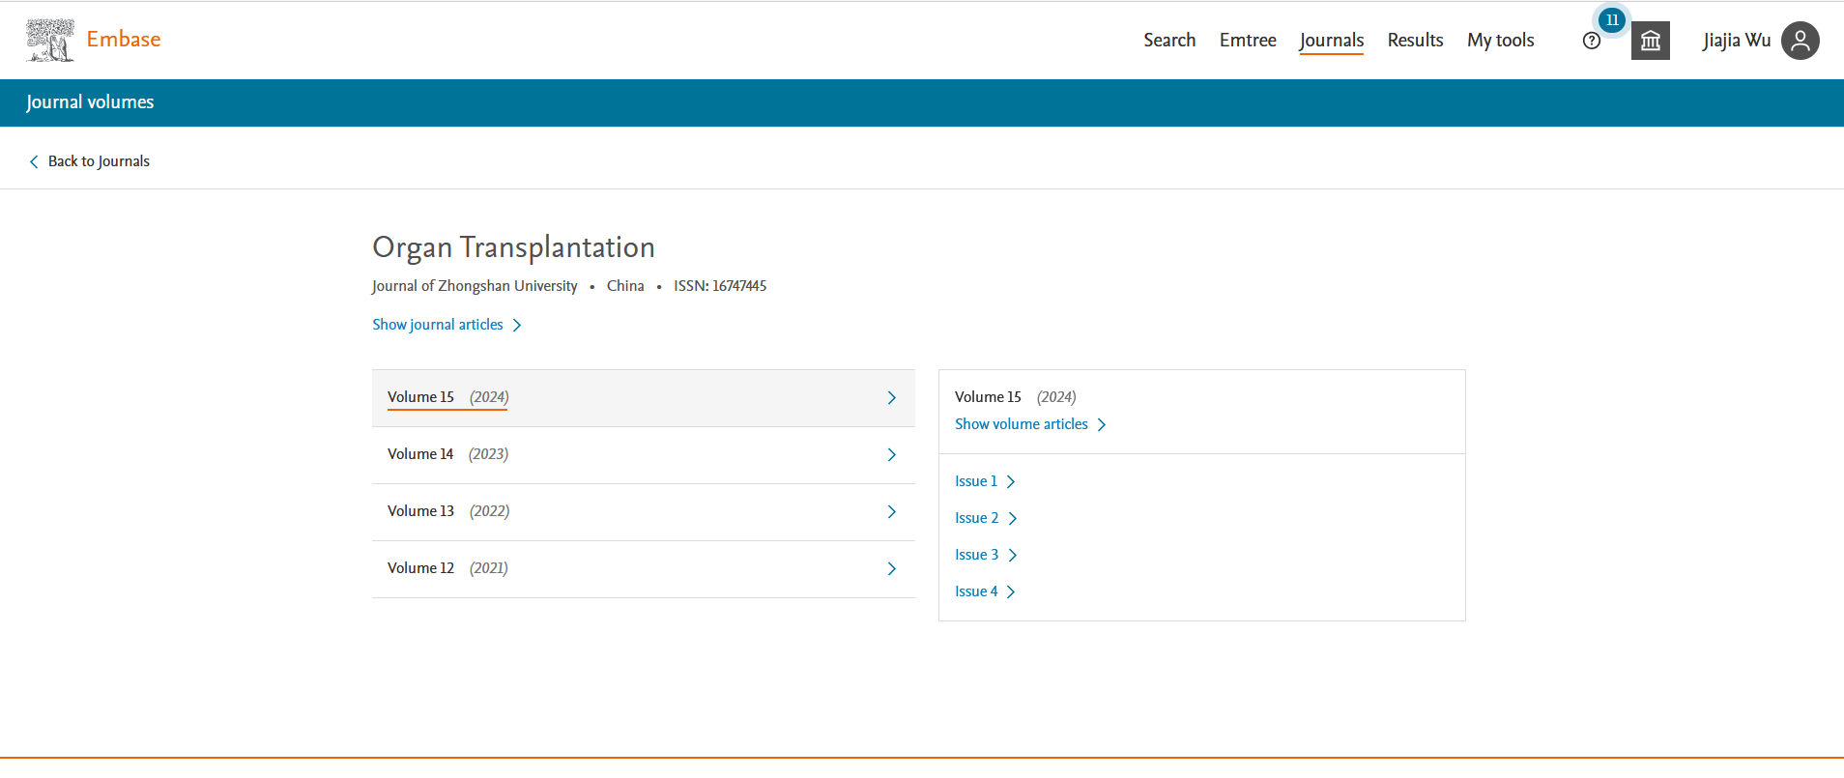Click the notification badge showing 11
Viewport: 1844px width, 778px height.
pos(1611,19)
